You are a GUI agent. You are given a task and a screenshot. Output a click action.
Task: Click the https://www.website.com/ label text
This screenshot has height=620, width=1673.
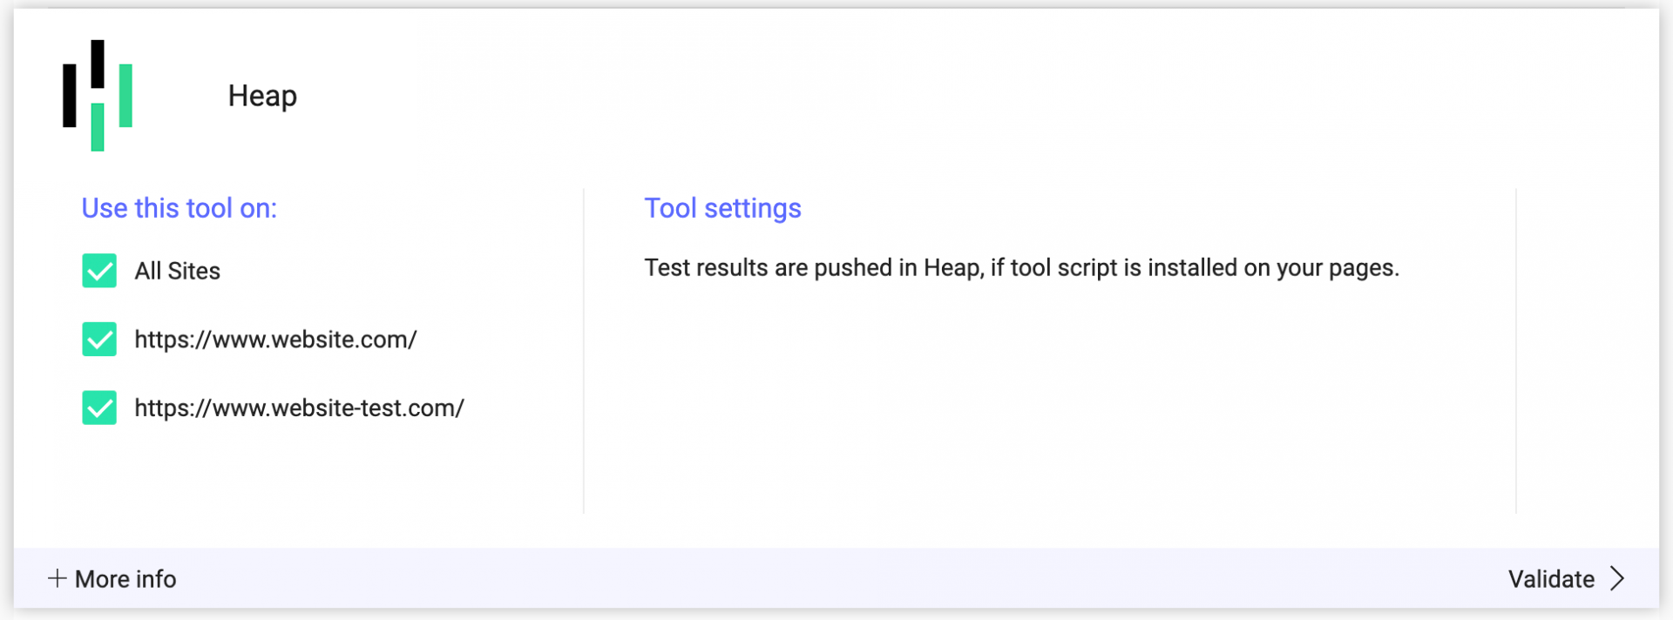click(275, 340)
